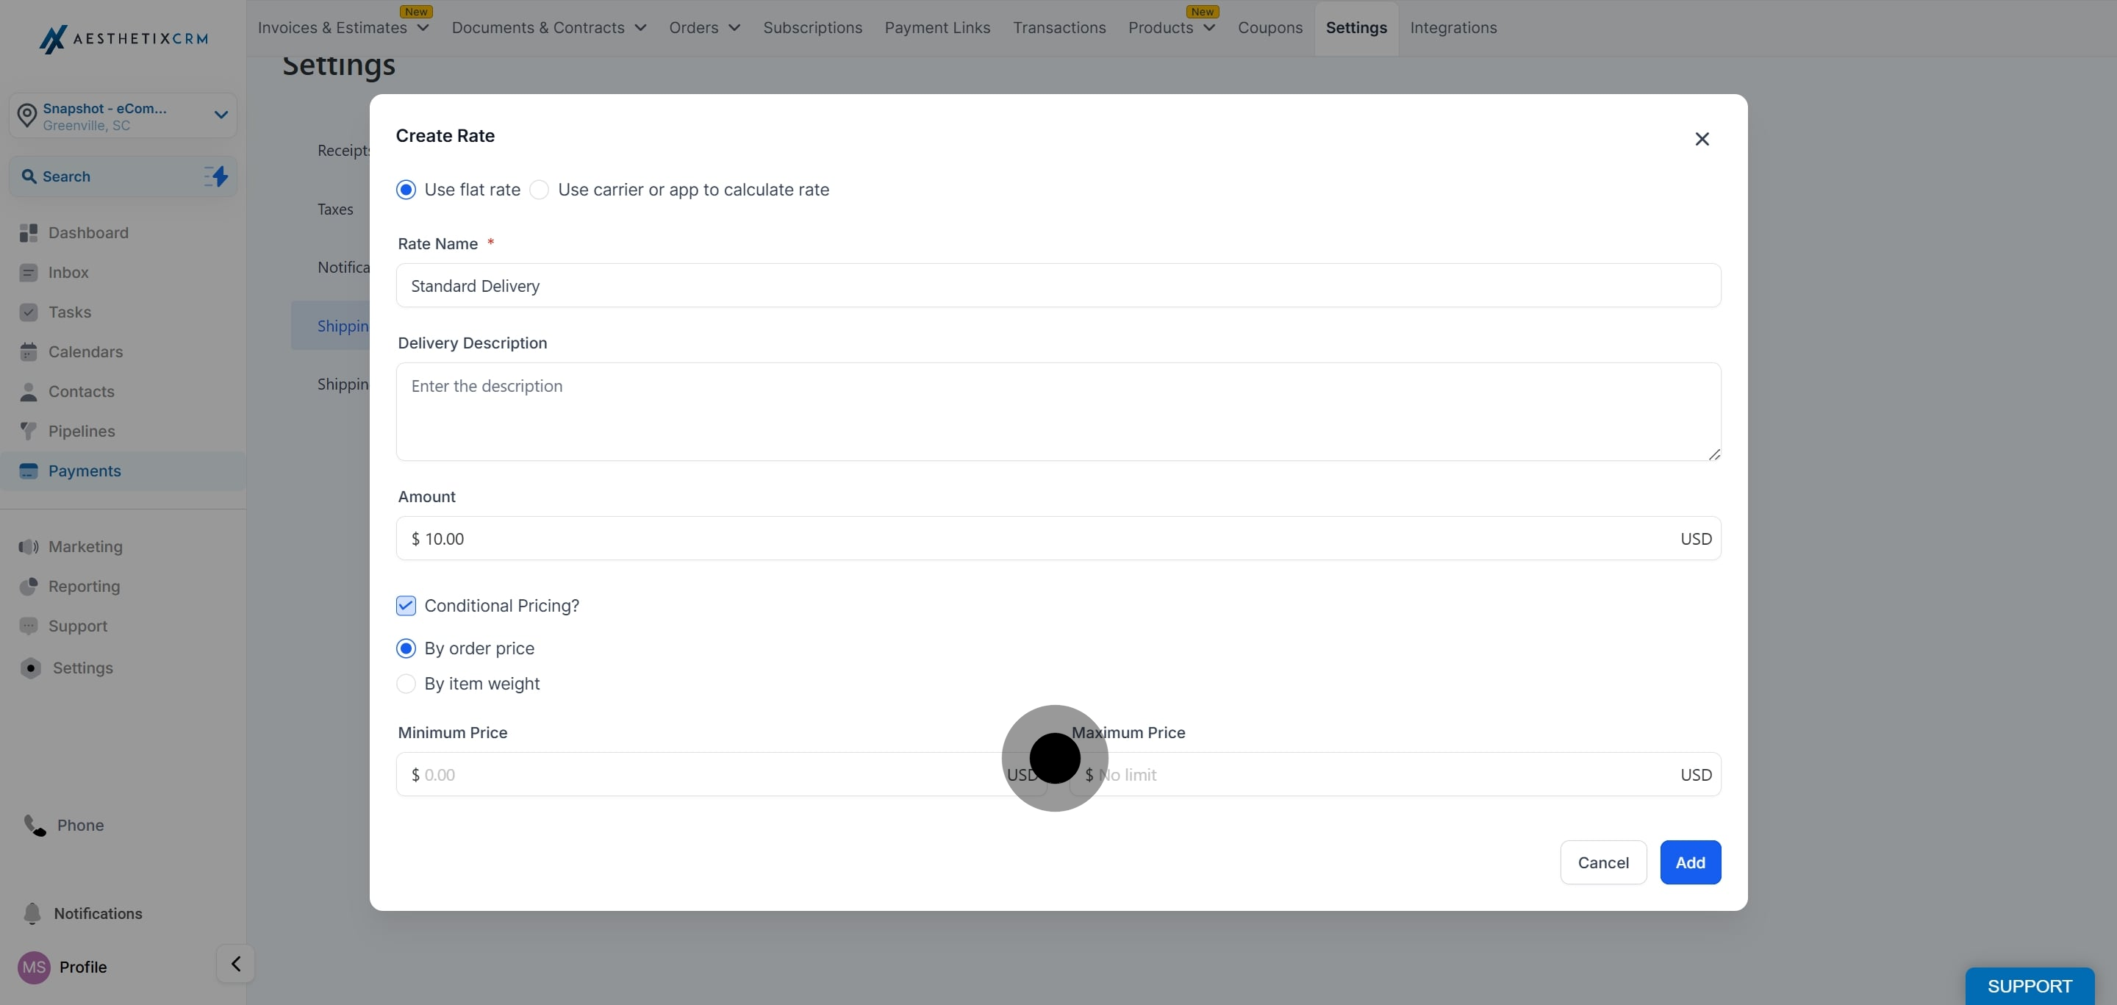2117x1005 pixels.
Task: Switch to the Transactions tab
Action: [1059, 27]
